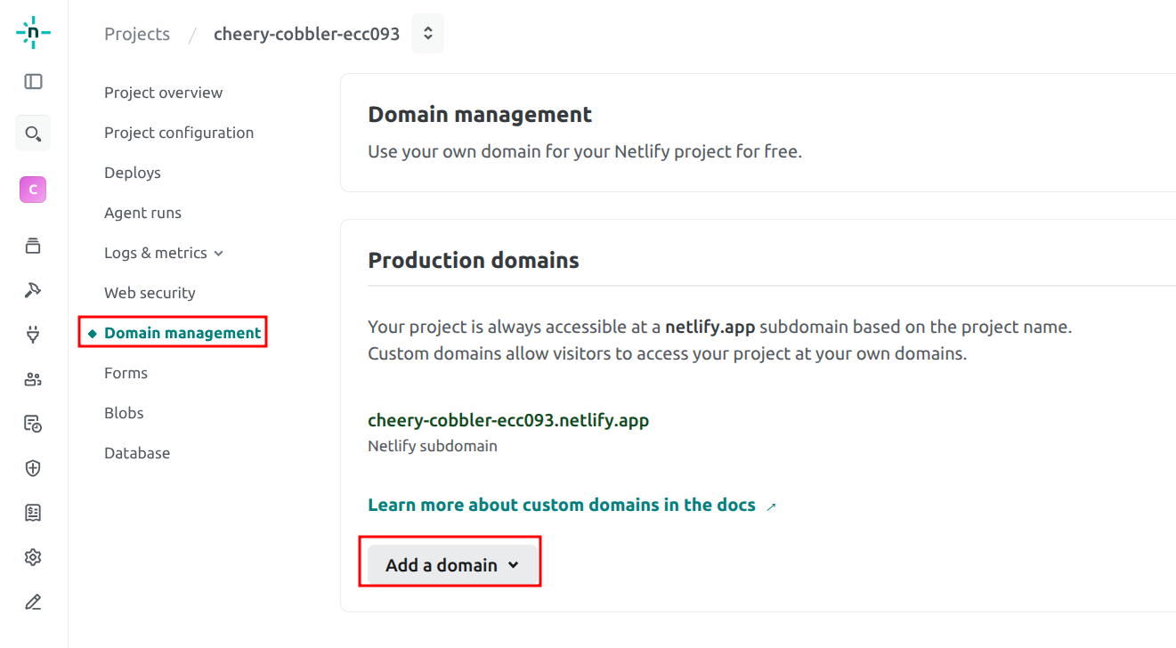Open the stacked layers projects icon
The image size is (1176, 648).
(33, 246)
